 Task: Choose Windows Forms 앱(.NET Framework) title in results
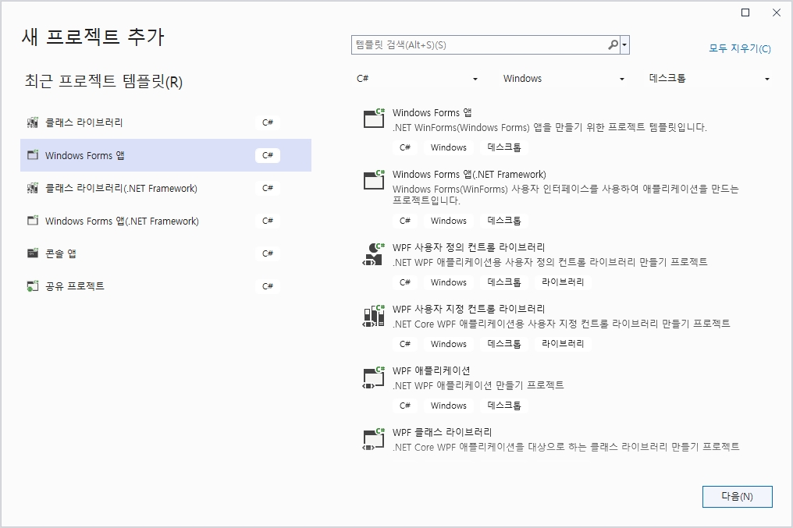click(469, 175)
